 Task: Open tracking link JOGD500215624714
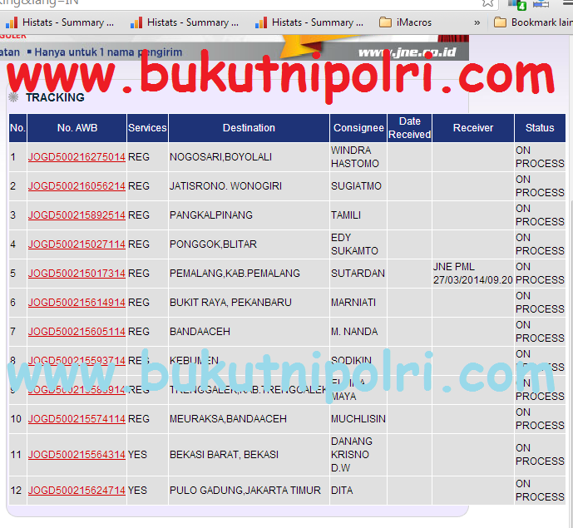click(x=77, y=491)
